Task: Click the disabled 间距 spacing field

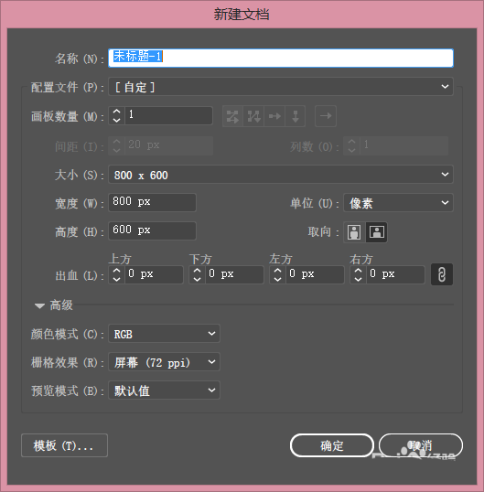Action: [168, 145]
